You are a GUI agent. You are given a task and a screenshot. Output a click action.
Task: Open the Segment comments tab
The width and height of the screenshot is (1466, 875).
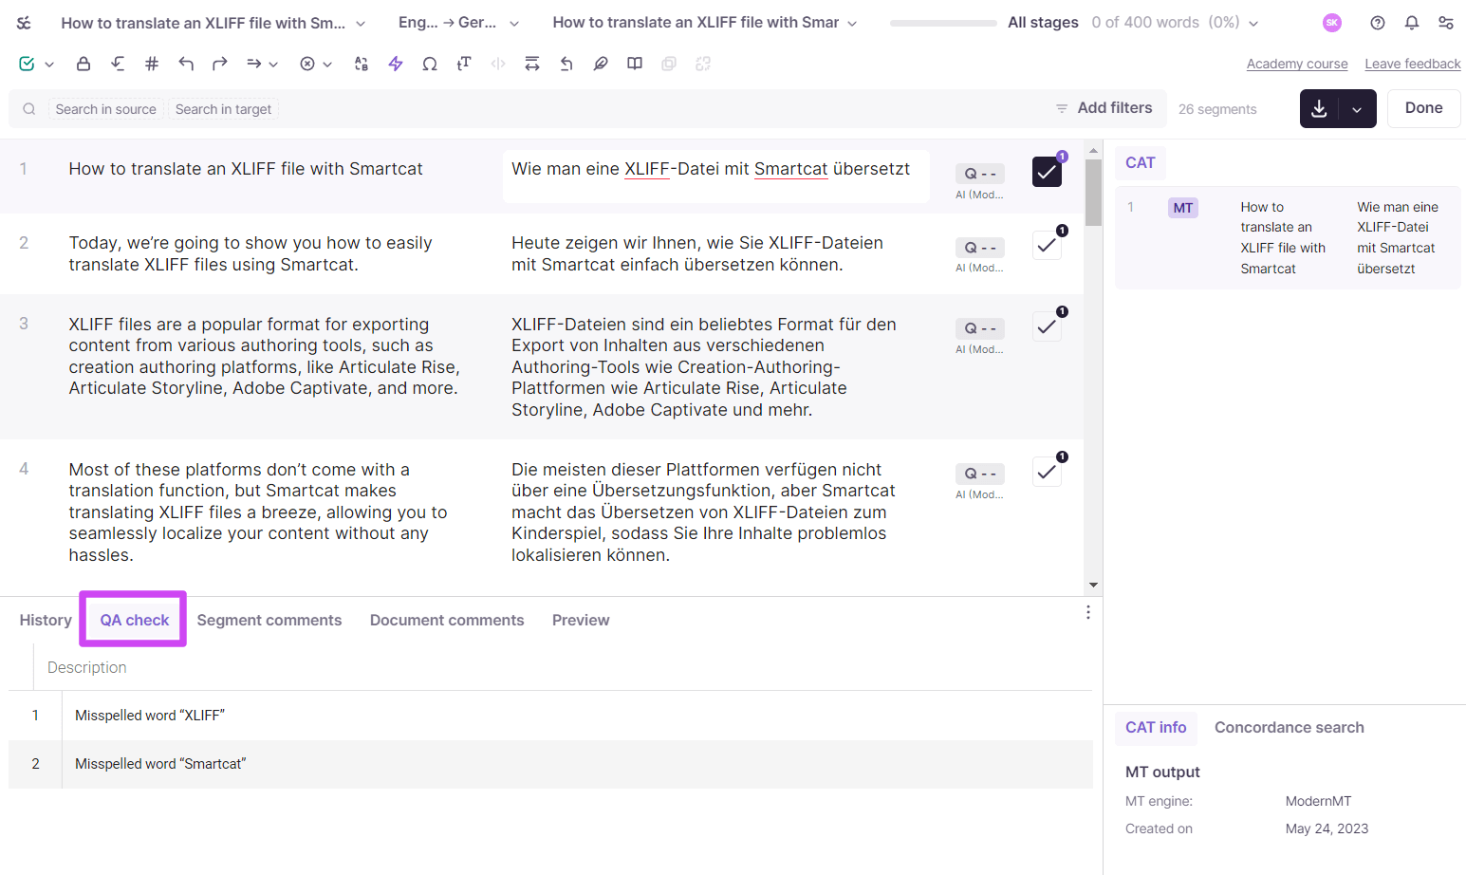click(x=269, y=621)
